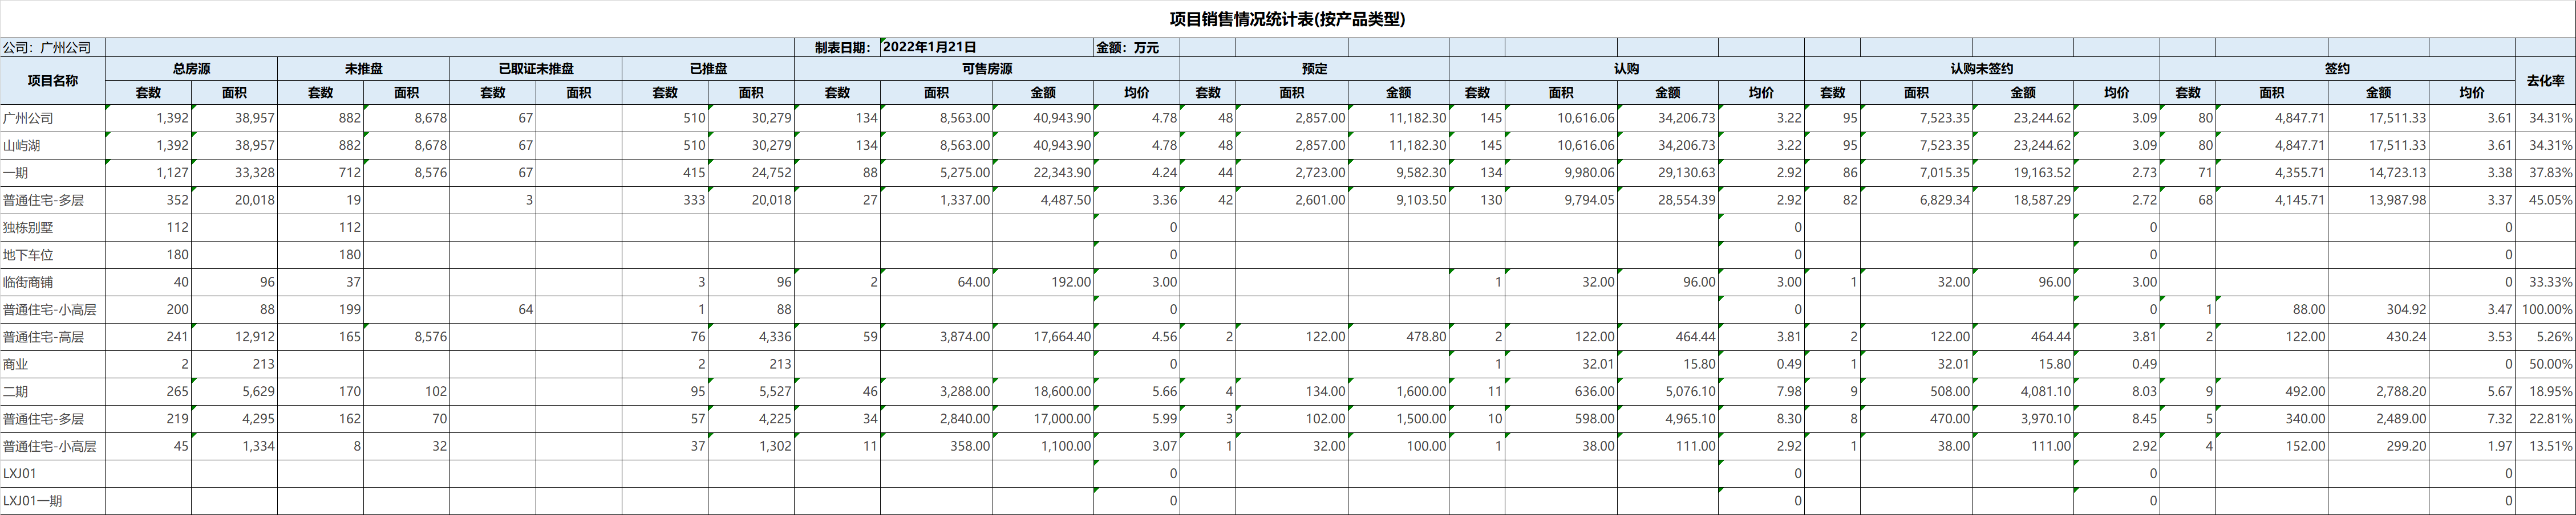Click the 可售房源 group header
The height and width of the screenshot is (515, 2576).
[986, 69]
